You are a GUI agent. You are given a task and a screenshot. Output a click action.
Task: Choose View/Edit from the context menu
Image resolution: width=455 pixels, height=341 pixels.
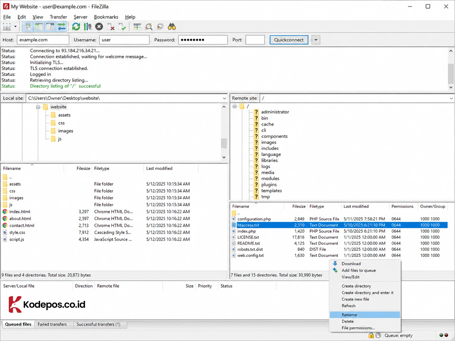point(365,277)
